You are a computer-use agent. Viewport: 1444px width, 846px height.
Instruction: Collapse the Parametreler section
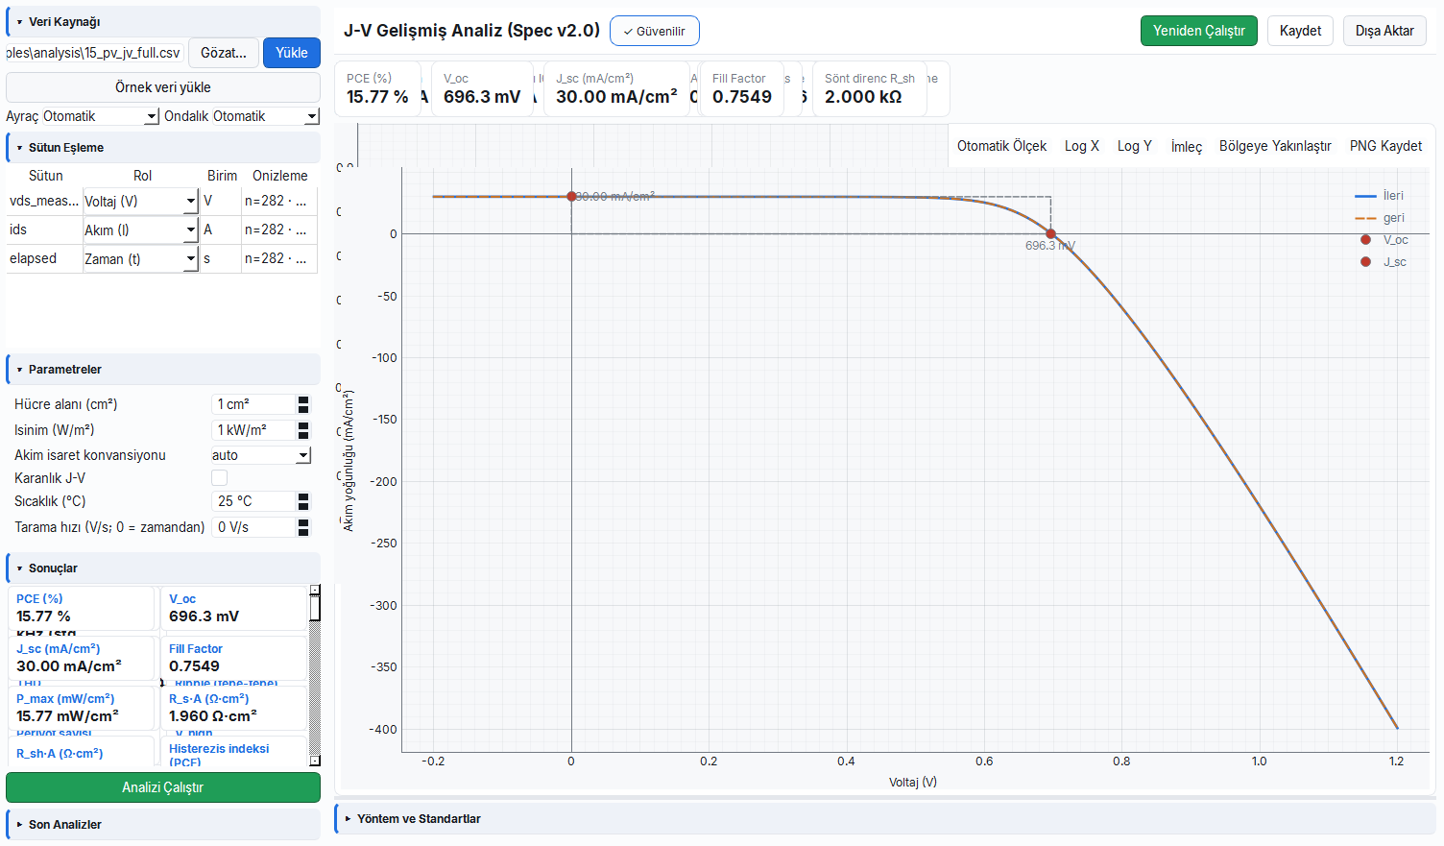tap(163, 369)
